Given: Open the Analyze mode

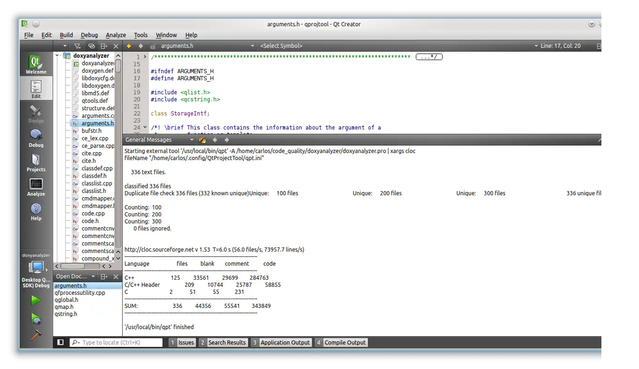Looking at the screenshot, I should tap(36, 187).
